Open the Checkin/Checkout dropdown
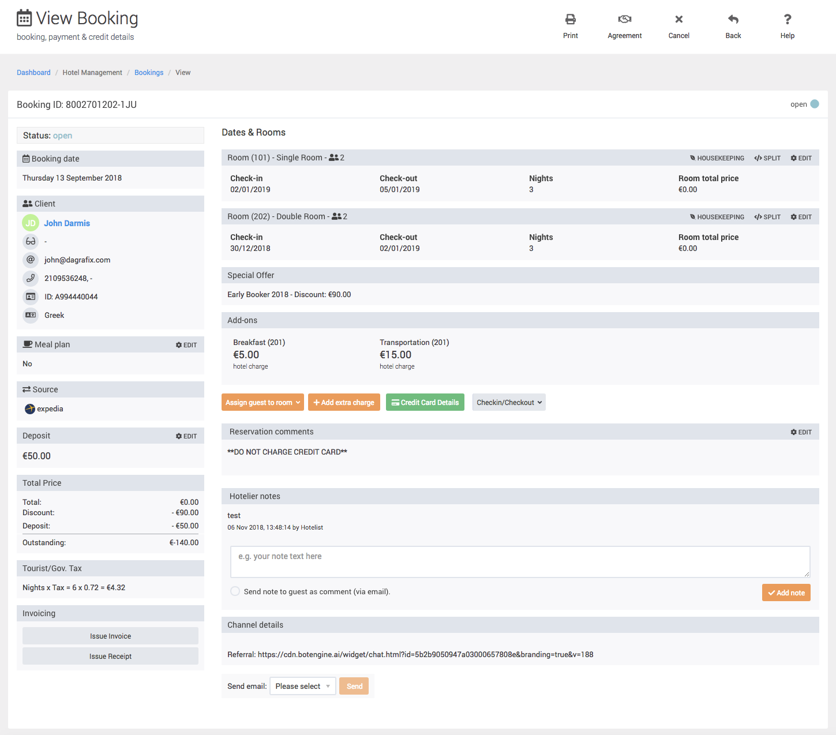This screenshot has width=836, height=735. point(509,403)
